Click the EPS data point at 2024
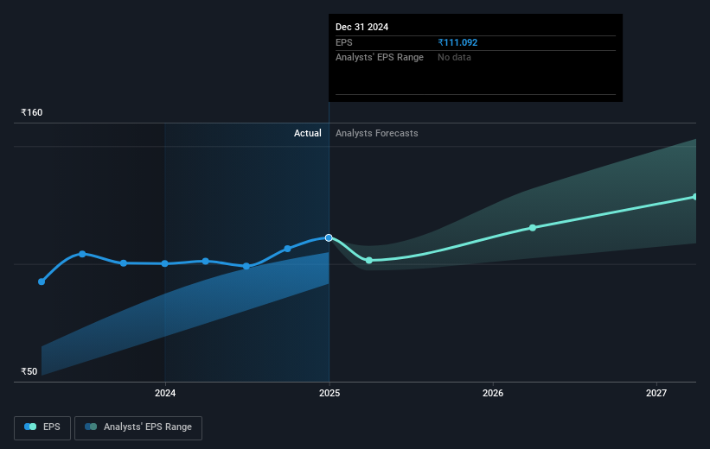The width and height of the screenshot is (710, 449). coord(165,263)
